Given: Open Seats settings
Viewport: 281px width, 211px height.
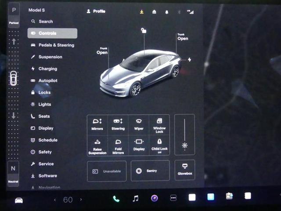Looking at the screenshot, I should point(40,116).
